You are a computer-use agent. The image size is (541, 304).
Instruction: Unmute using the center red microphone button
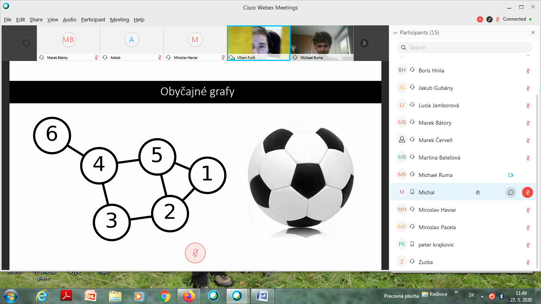click(195, 253)
